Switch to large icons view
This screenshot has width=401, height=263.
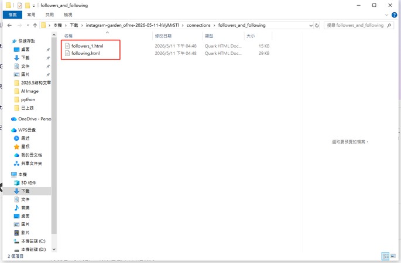(393, 256)
